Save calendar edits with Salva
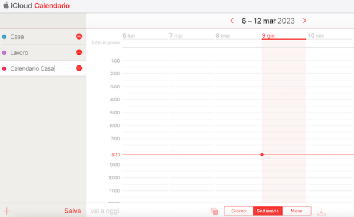The image size is (354, 217). click(73, 211)
